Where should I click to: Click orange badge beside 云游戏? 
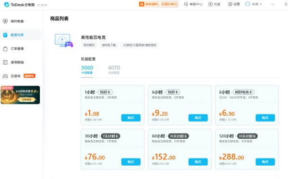click(x=29, y=76)
